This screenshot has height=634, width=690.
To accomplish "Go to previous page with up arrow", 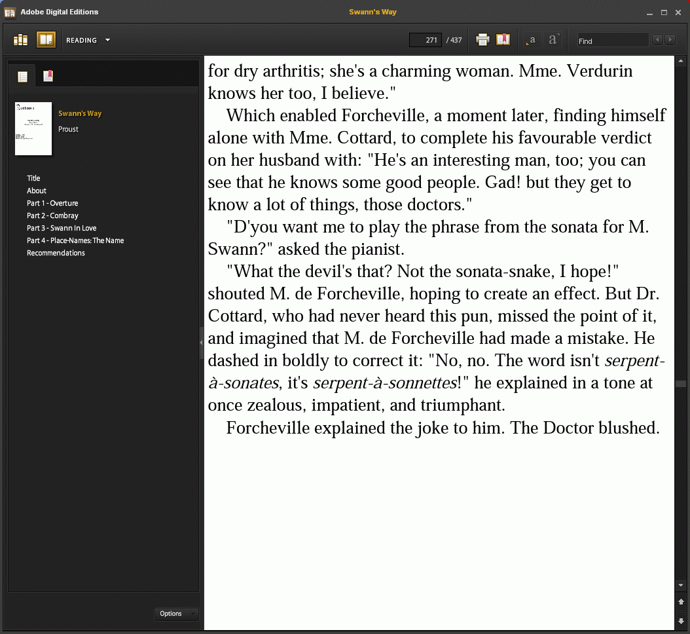I will tap(681, 602).
